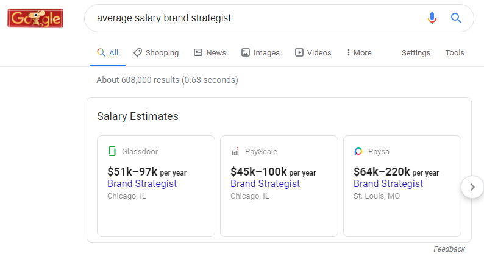This screenshot has width=484, height=259.
Task: Click the St. Louis, MO location text
Action: (x=377, y=196)
